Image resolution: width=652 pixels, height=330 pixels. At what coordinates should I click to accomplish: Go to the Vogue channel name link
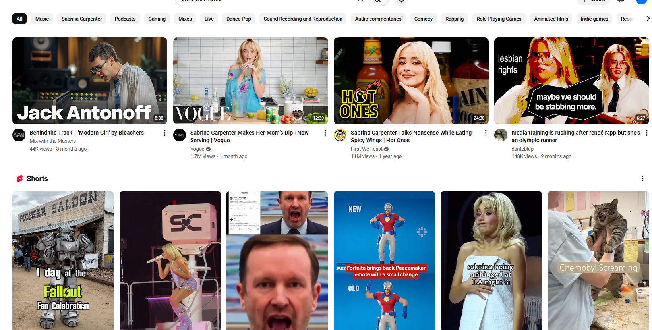[197, 149]
